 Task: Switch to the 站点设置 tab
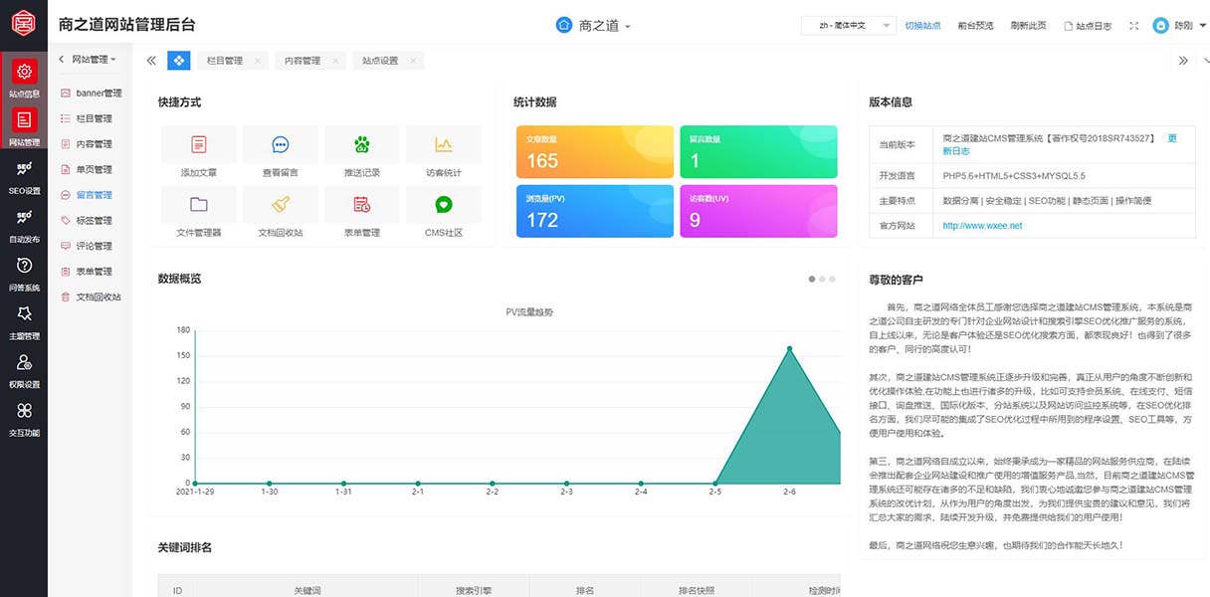pyautogui.click(x=379, y=61)
